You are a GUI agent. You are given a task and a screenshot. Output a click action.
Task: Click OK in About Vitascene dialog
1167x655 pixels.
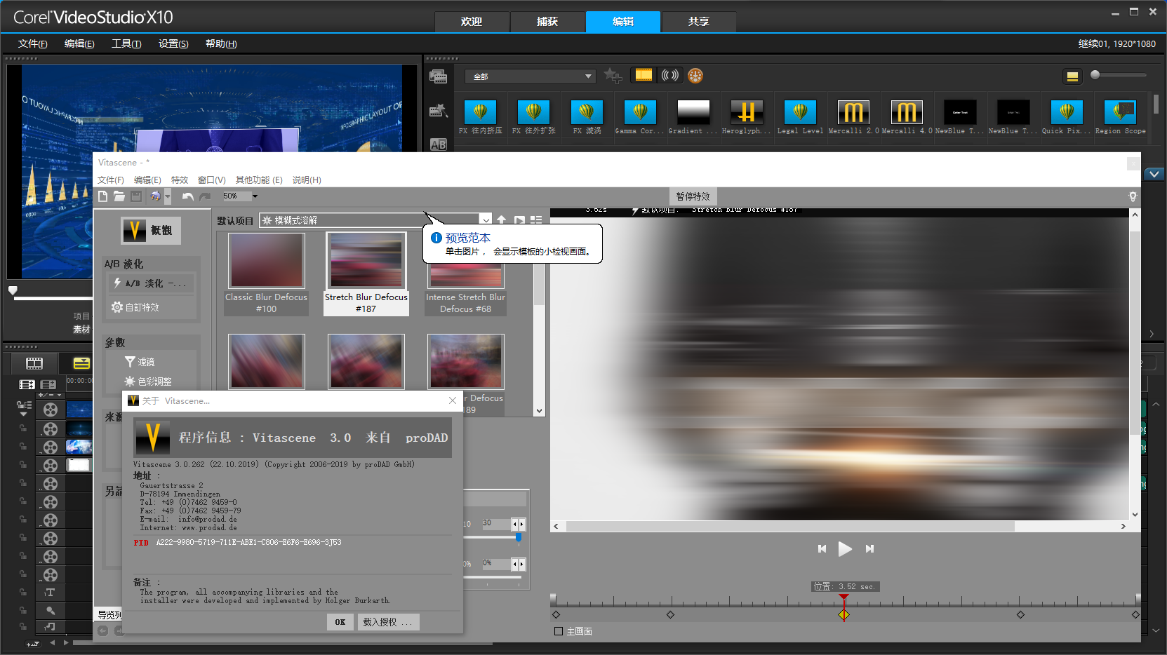click(x=340, y=622)
